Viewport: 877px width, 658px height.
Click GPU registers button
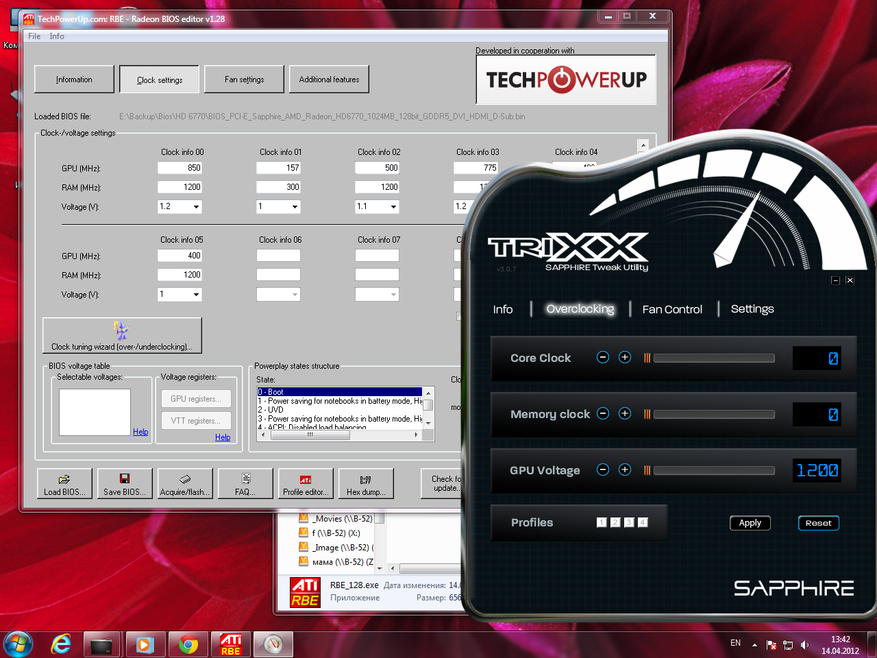(x=196, y=398)
